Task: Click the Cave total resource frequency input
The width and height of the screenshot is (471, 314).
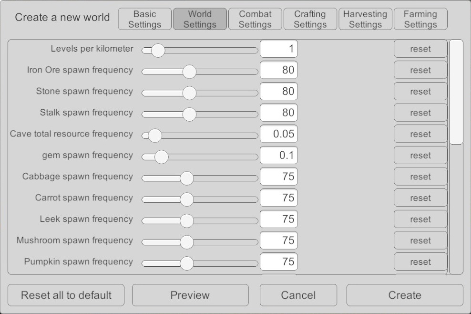Action: [x=278, y=134]
